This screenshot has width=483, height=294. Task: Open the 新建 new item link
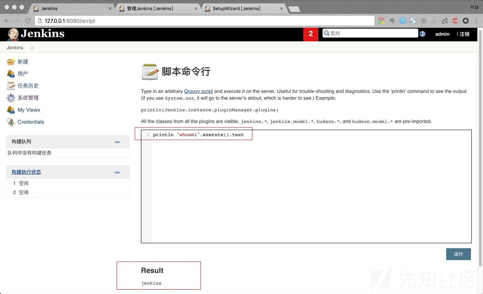(x=23, y=62)
